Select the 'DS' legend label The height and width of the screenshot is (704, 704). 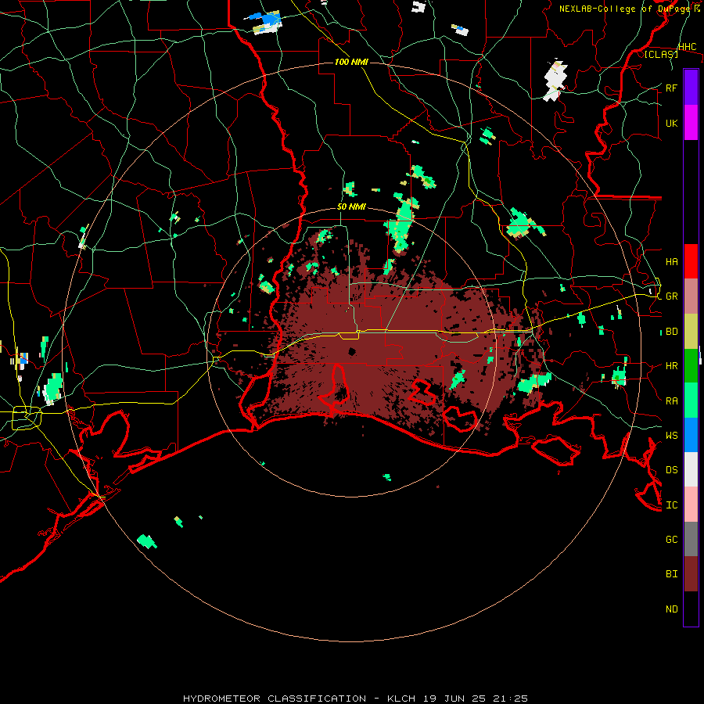(671, 470)
